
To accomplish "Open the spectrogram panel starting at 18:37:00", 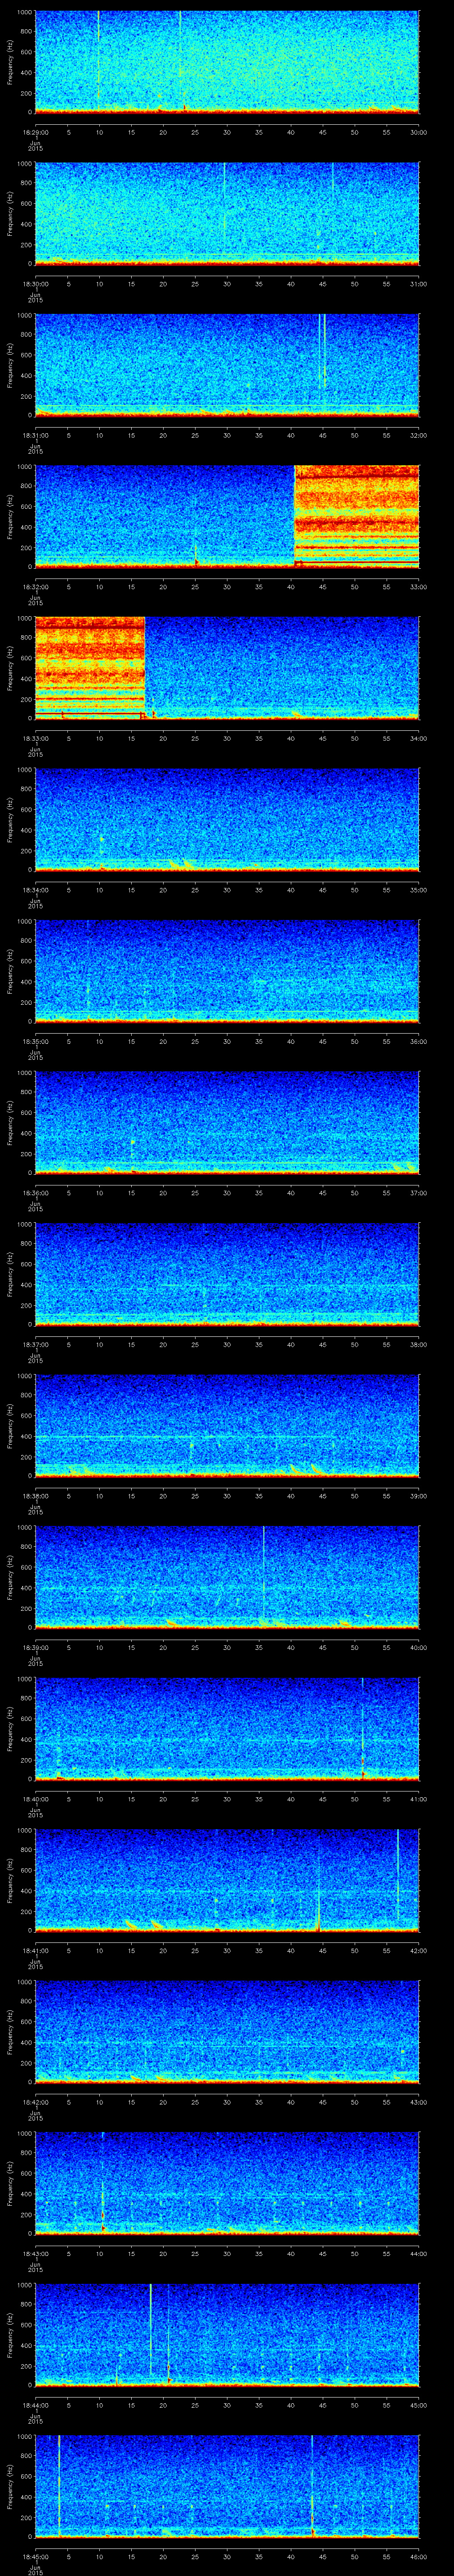I will point(227,1274).
